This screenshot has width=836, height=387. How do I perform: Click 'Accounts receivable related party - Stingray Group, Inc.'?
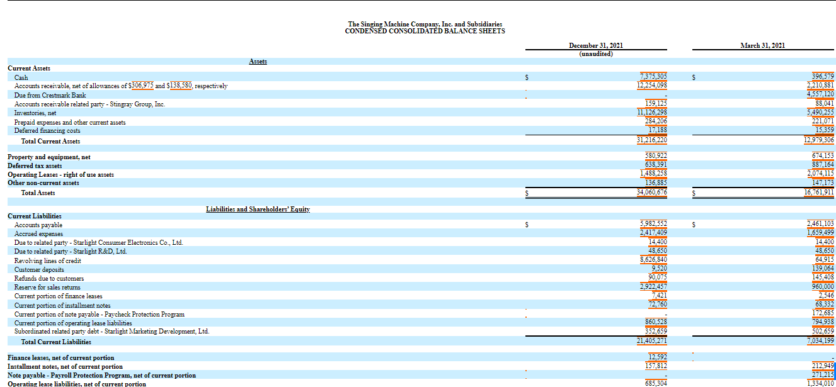[89, 104]
